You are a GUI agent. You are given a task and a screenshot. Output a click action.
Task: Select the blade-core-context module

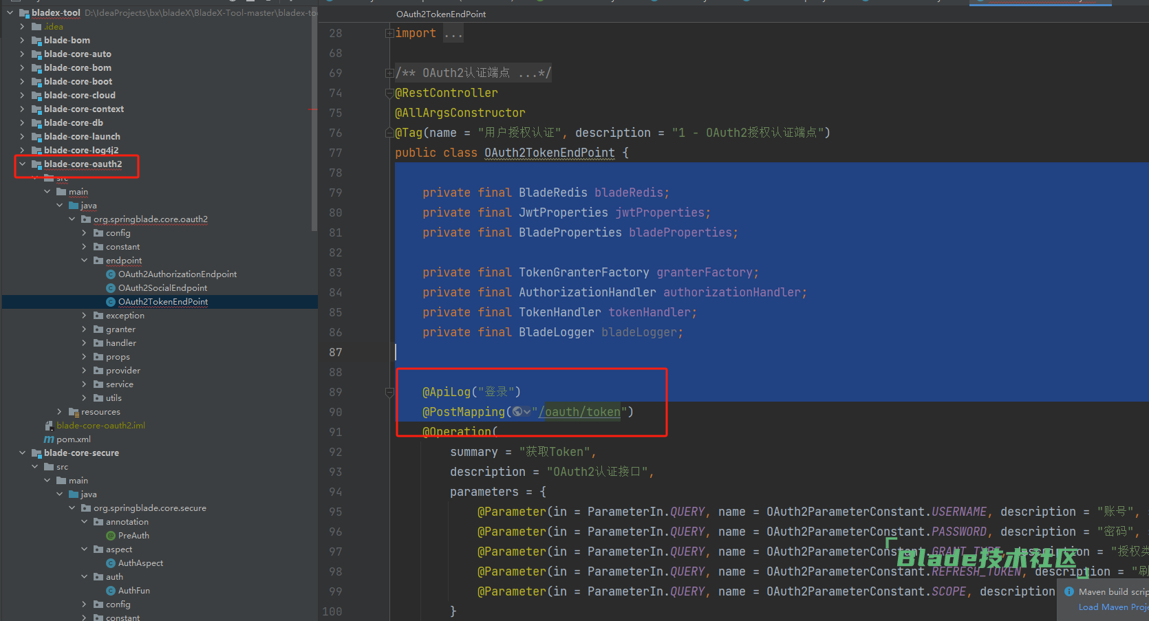coord(84,109)
